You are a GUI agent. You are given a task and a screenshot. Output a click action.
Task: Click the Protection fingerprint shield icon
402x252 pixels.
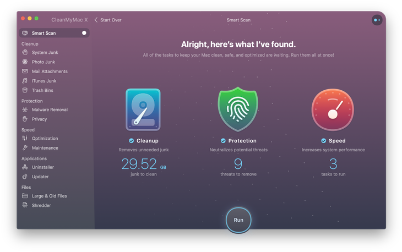click(x=238, y=109)
